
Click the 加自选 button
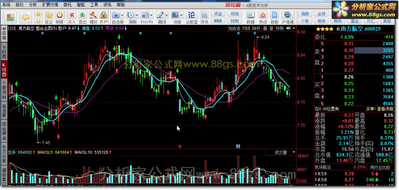tap(234, 28)
